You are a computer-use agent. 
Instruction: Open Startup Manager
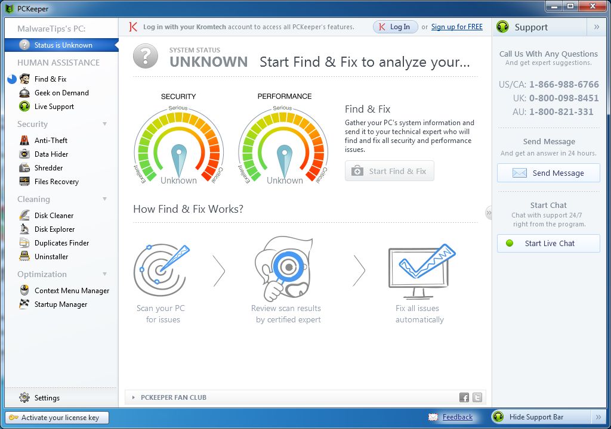(x=61, y=304)
